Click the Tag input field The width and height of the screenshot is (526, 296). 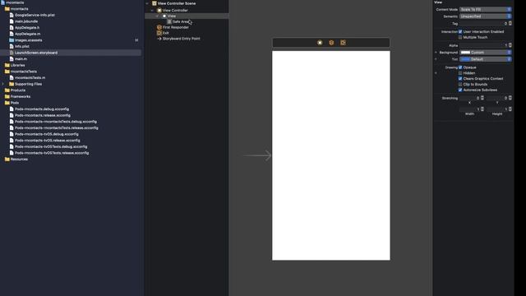pos(483,24)
